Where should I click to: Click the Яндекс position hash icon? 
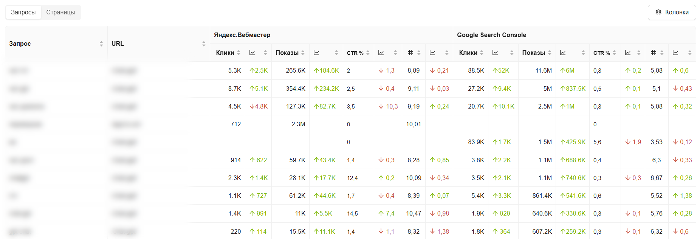pos(410,53)
